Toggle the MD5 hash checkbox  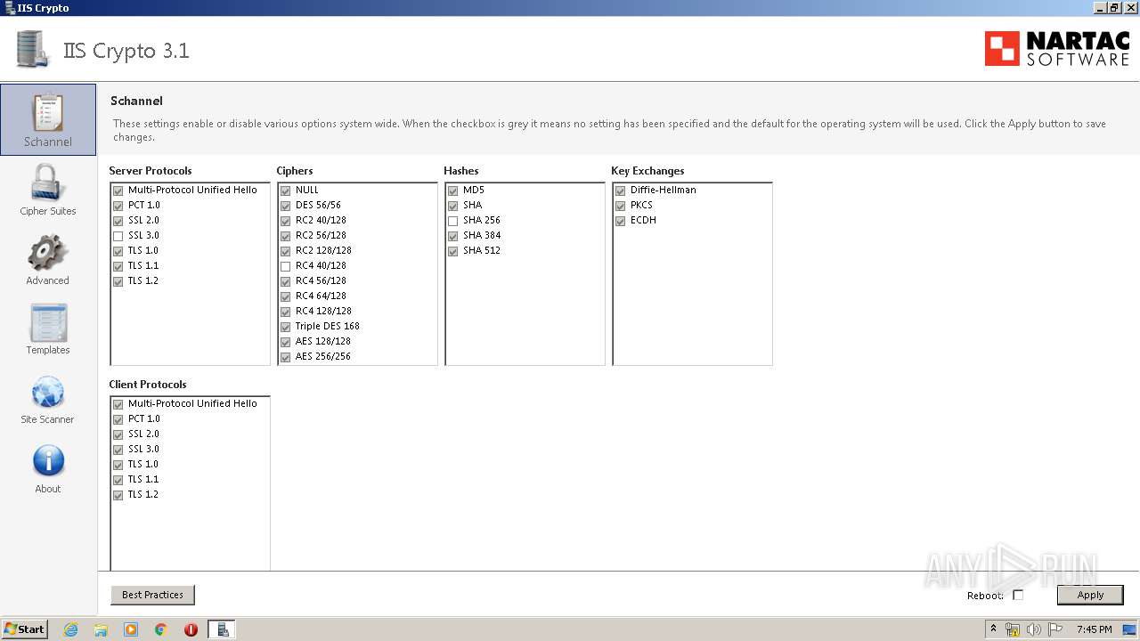[452, 191]
